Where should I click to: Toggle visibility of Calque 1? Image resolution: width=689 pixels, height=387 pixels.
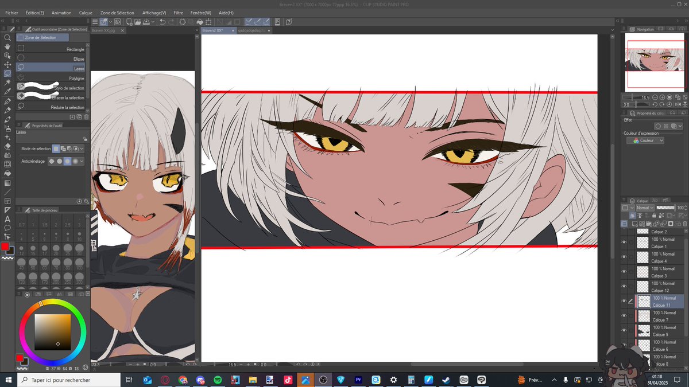[624, 242]
